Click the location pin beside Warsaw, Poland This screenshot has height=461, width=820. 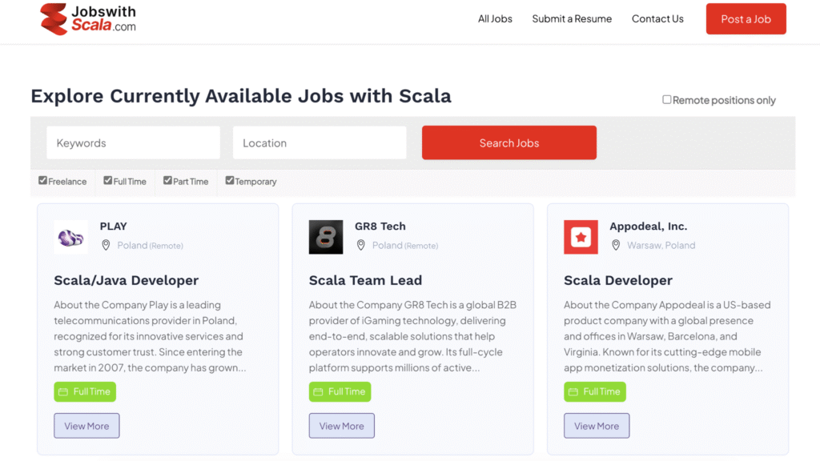[x=616, y=246]
